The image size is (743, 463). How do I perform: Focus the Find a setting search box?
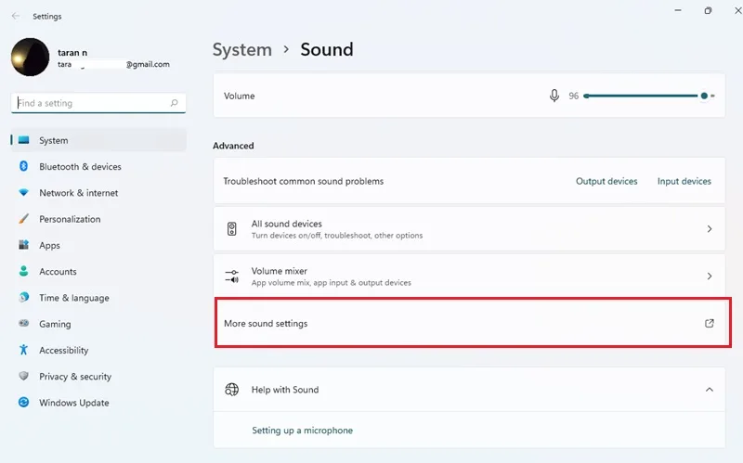pos(98,103)
